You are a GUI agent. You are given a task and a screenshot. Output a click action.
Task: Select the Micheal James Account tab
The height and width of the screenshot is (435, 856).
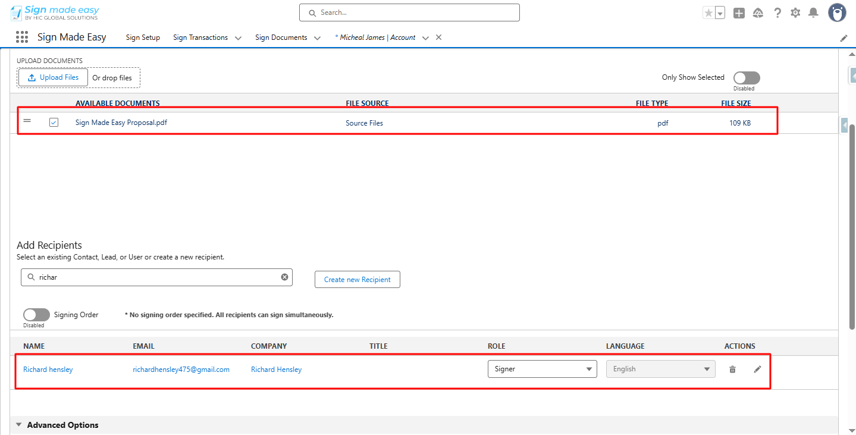[375, 37]
